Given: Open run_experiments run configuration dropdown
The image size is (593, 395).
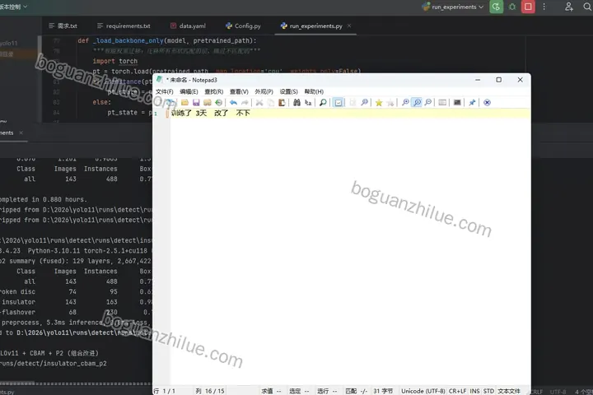Looking at the screenshot, I should pos(453,7).
